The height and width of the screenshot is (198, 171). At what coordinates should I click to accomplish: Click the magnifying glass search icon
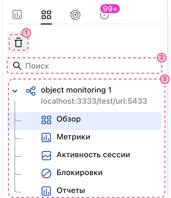click(x=17, y=66)
